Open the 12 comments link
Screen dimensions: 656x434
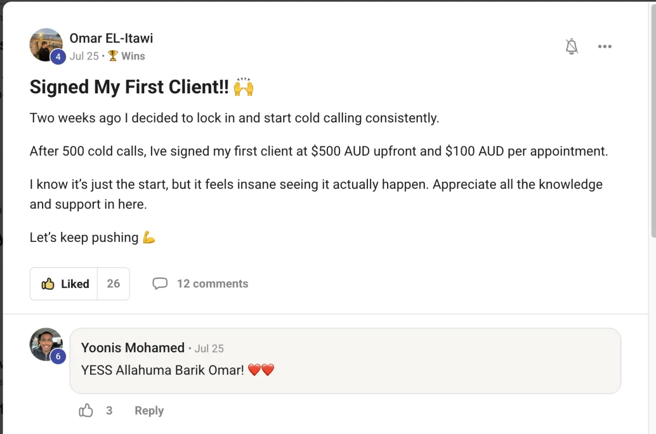click(212, 284)
